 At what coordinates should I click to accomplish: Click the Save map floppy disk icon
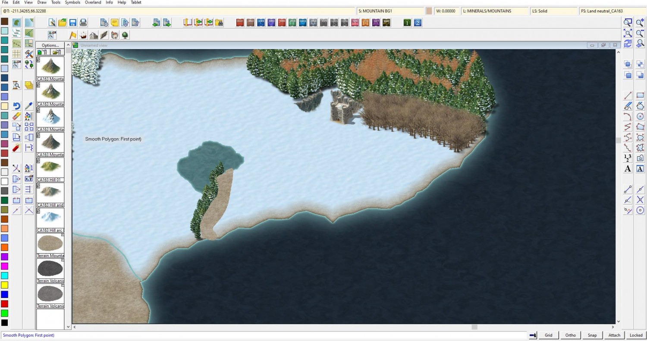click(x=73, y=23)
